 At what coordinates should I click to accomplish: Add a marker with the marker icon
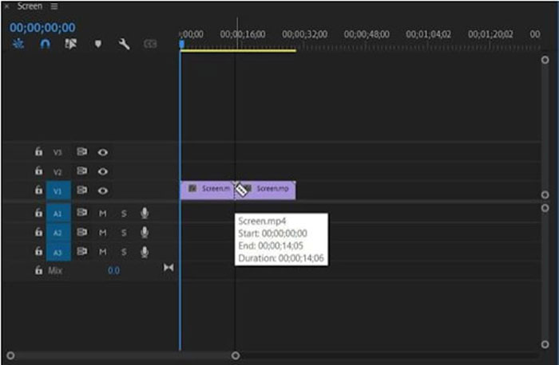tap(97, 45)
